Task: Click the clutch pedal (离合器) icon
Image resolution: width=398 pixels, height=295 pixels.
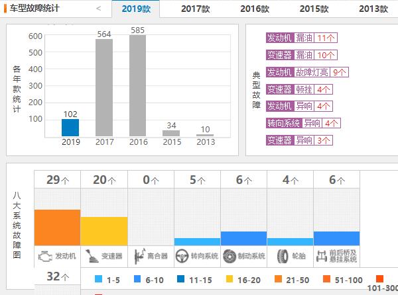Action: tap(139, 256)
